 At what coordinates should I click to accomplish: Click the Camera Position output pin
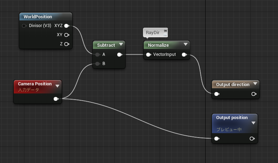coord(56,99)
